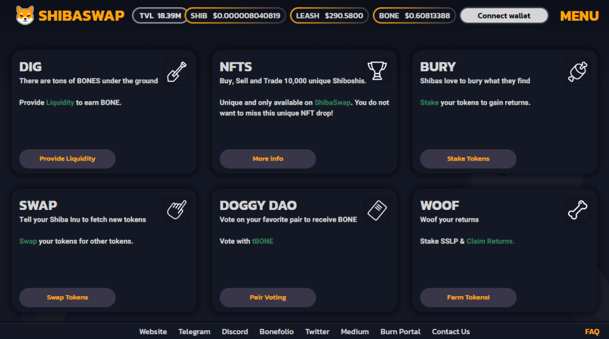The image size is (609, 339).
Task: Open the Medium footer link
Action: pos(354,332)
